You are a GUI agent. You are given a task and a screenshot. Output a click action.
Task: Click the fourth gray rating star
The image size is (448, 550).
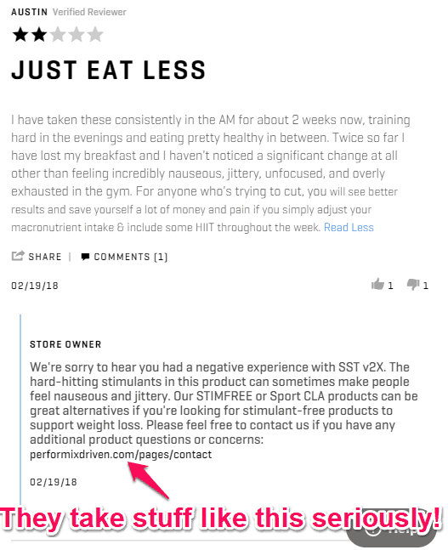pyautogui.click(x=77, y=35)
